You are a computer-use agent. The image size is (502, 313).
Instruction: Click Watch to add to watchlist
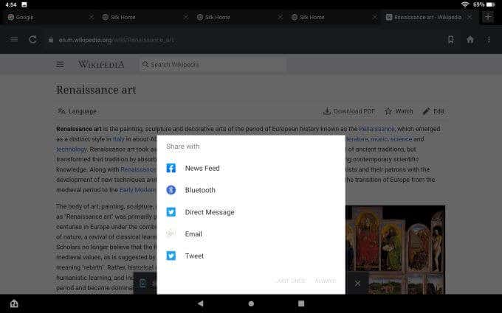pos(399,111)
